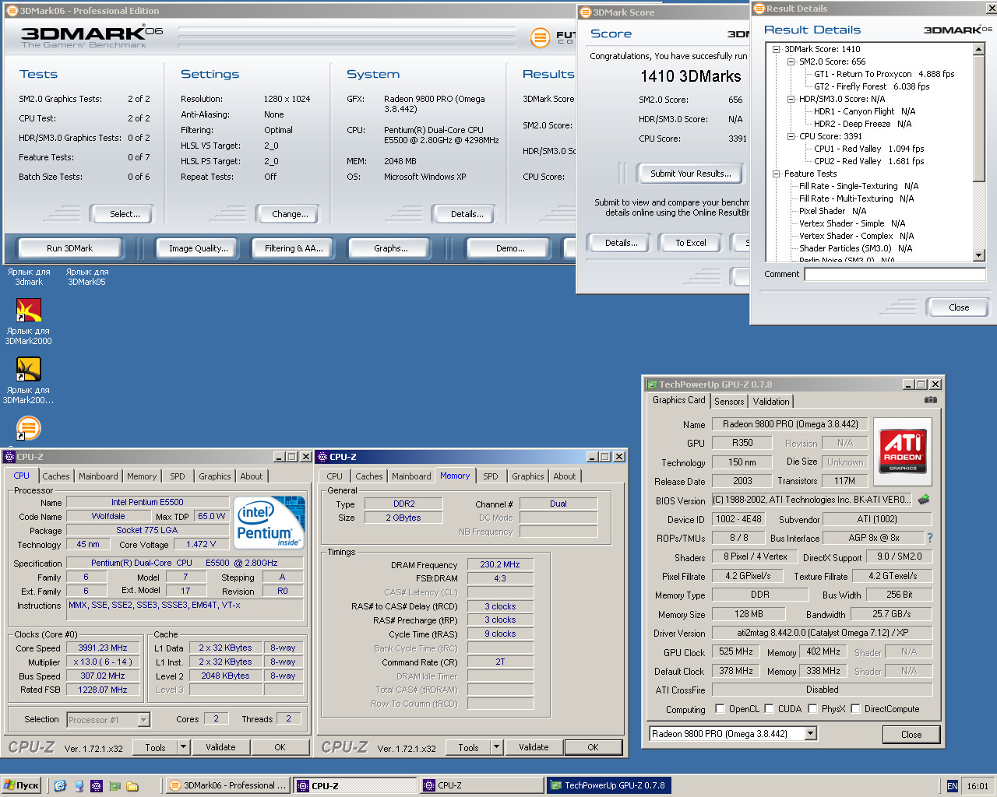The height and width of the screenshot is (797, 997).
Task: Click the ATI Radeon Graphics logo in GPU-Z
Action: pyautogui.click(x=903, y=450)
